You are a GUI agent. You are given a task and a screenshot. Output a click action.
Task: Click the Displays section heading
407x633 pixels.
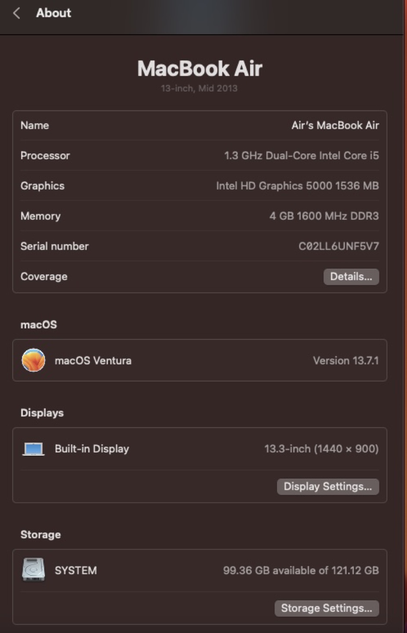coord(42,413)
